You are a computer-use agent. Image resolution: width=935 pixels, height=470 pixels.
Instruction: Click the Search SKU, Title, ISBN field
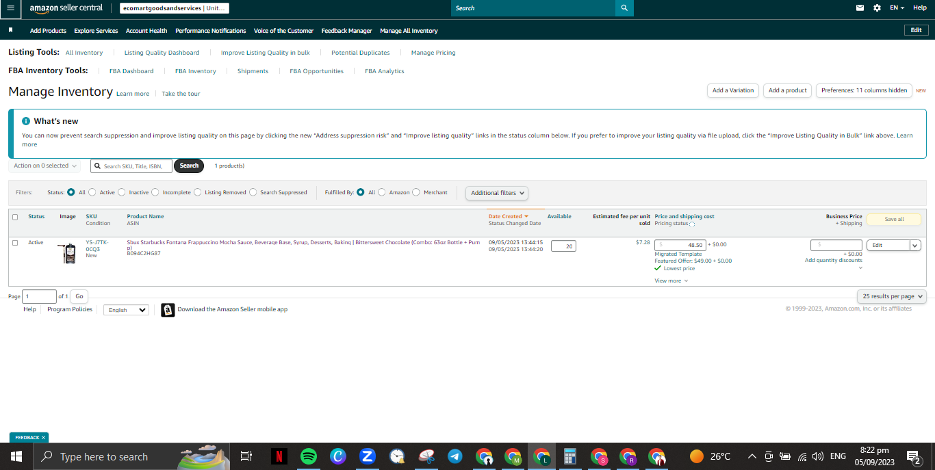(131, 166)
